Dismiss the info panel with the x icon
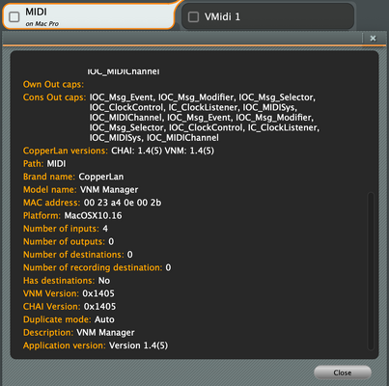The width and height of the screenshot is (389, 386). point(373,39)
